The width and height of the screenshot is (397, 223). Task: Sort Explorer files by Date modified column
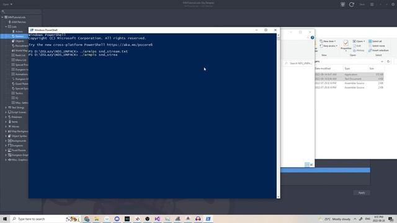323,69
